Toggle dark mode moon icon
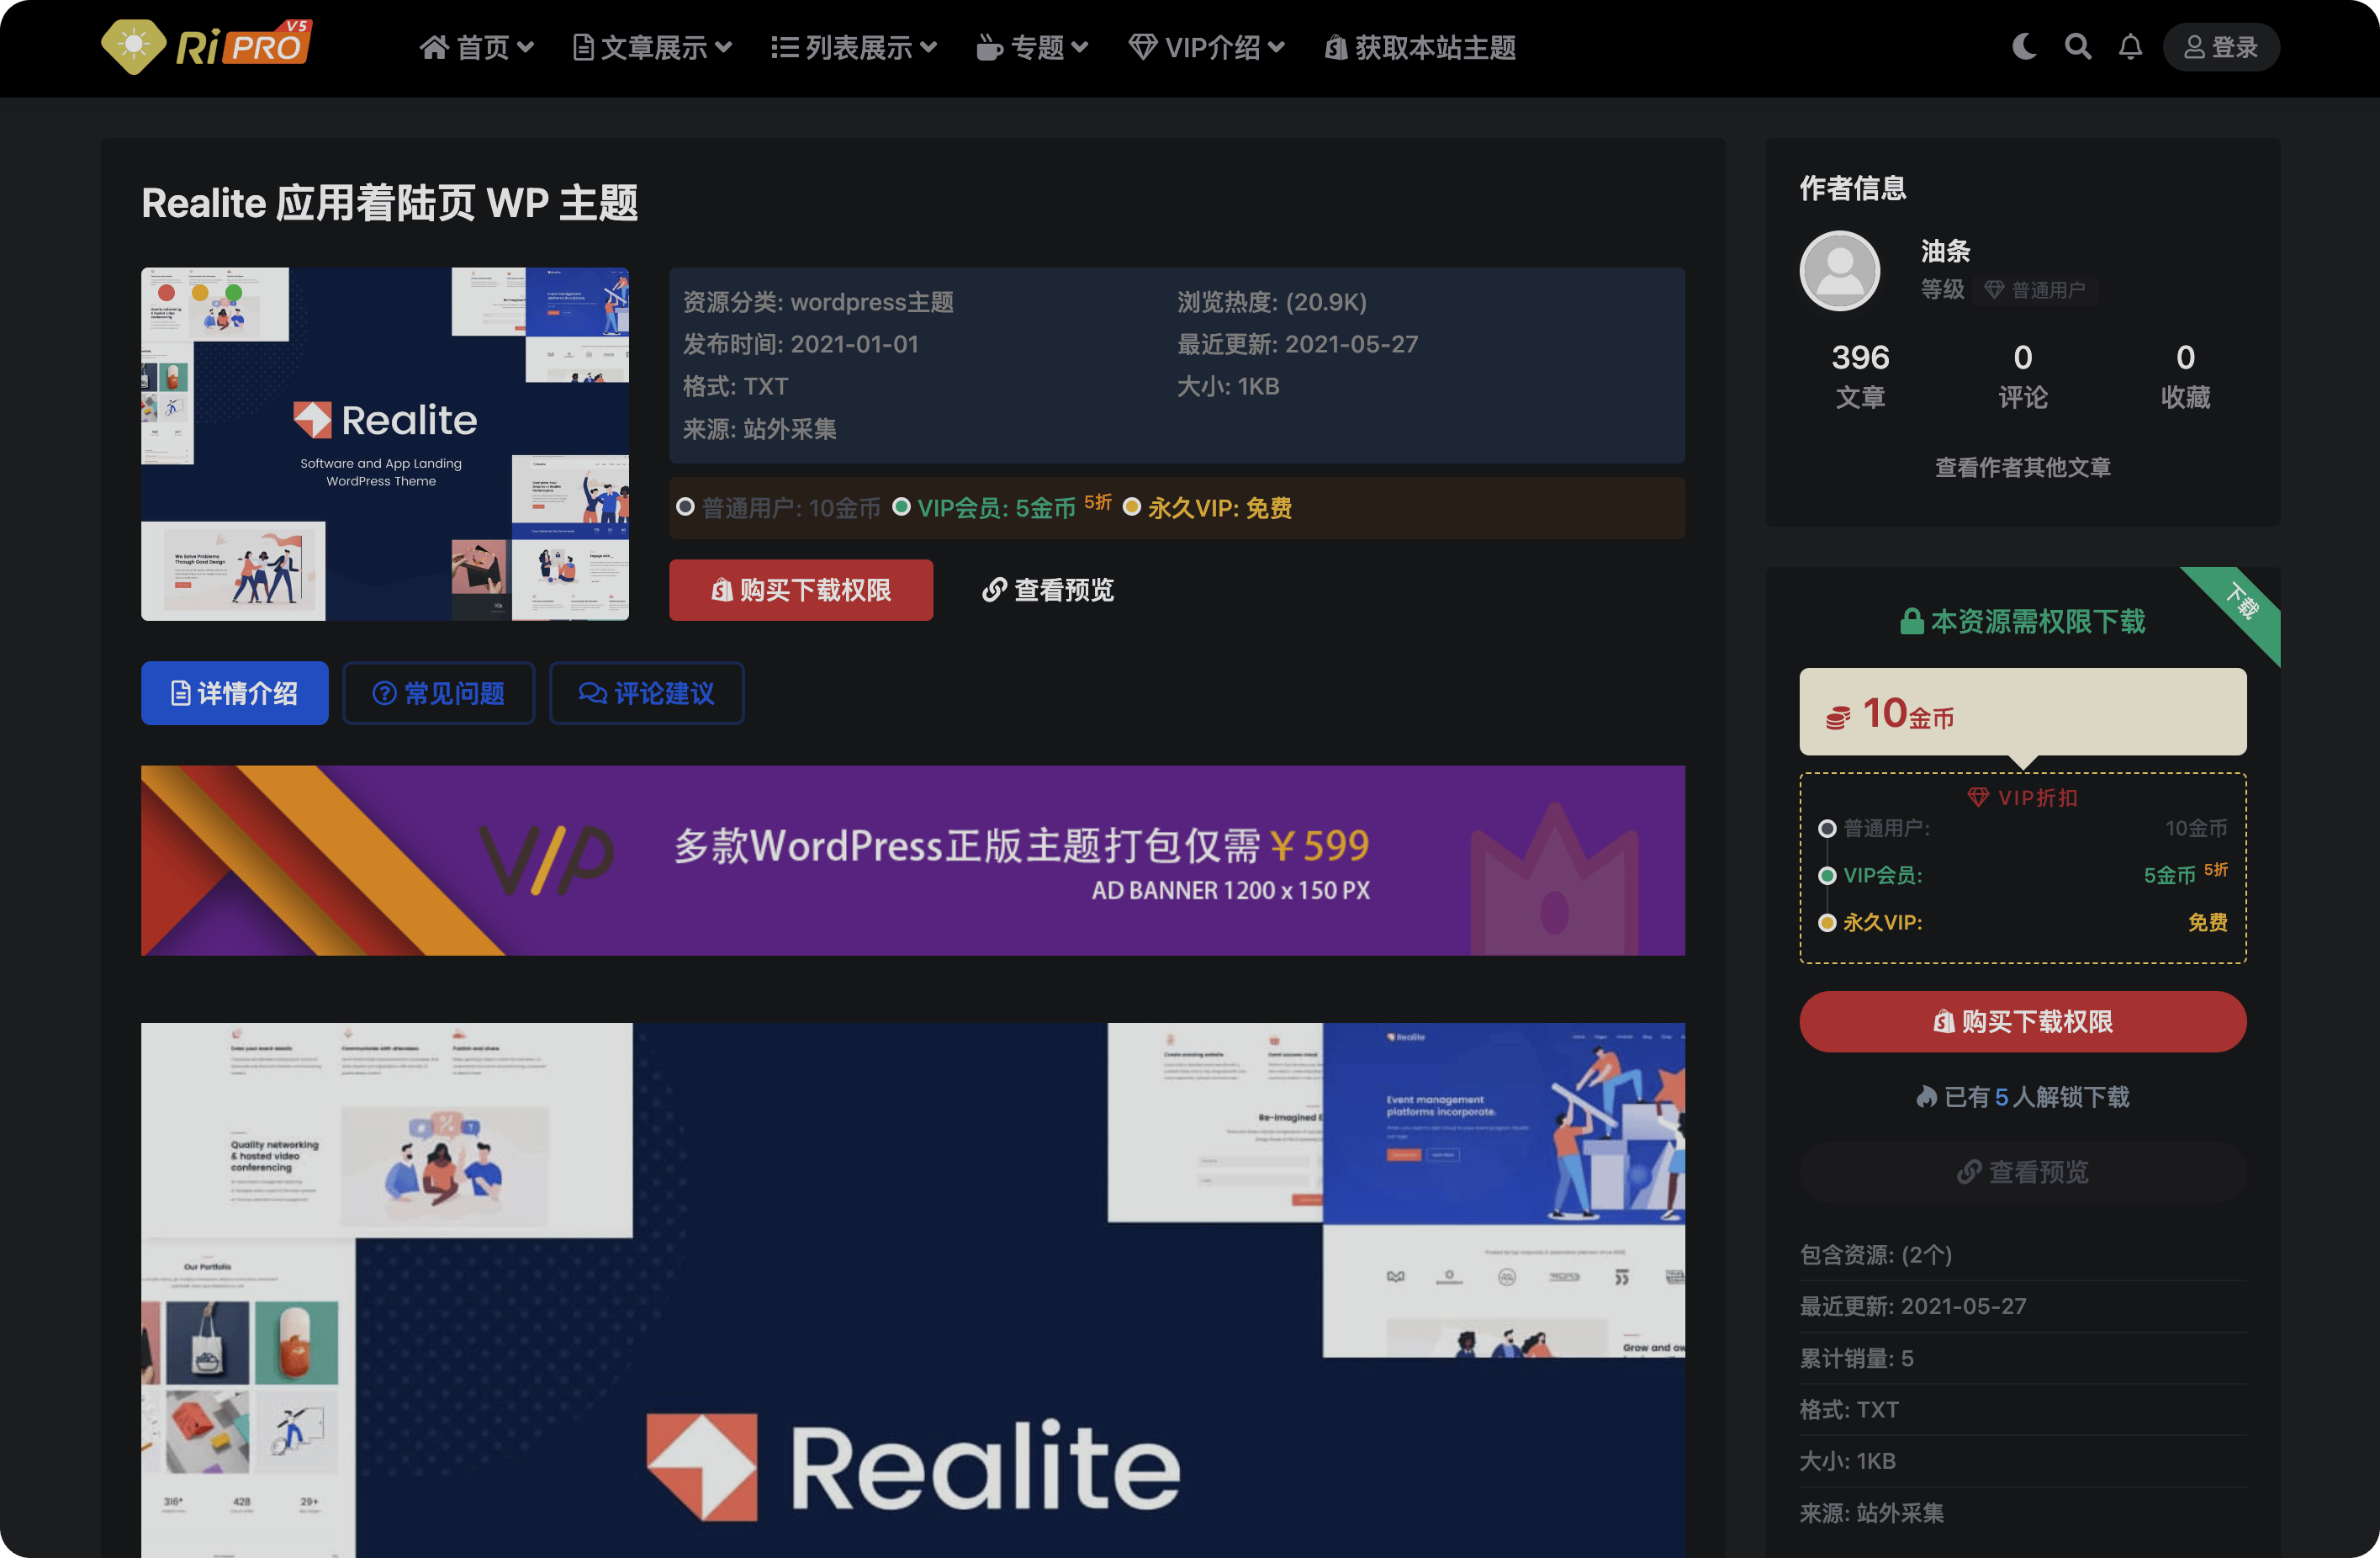The image size is (2380, 1558). tap(2024, 47)
